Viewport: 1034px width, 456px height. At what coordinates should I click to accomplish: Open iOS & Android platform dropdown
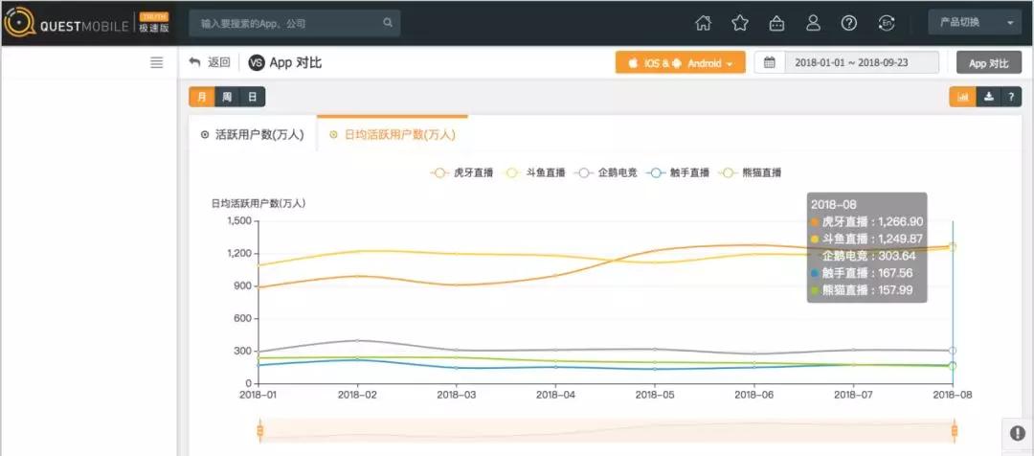coord(680,63)
